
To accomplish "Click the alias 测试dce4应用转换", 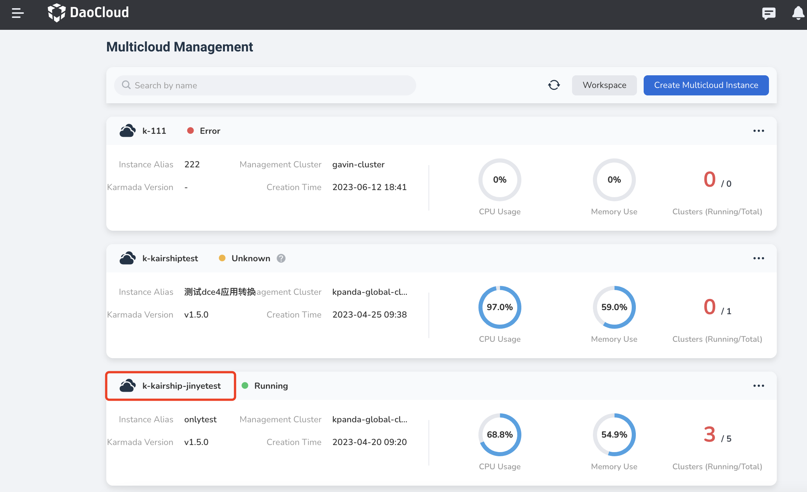I will pos(220,292).
